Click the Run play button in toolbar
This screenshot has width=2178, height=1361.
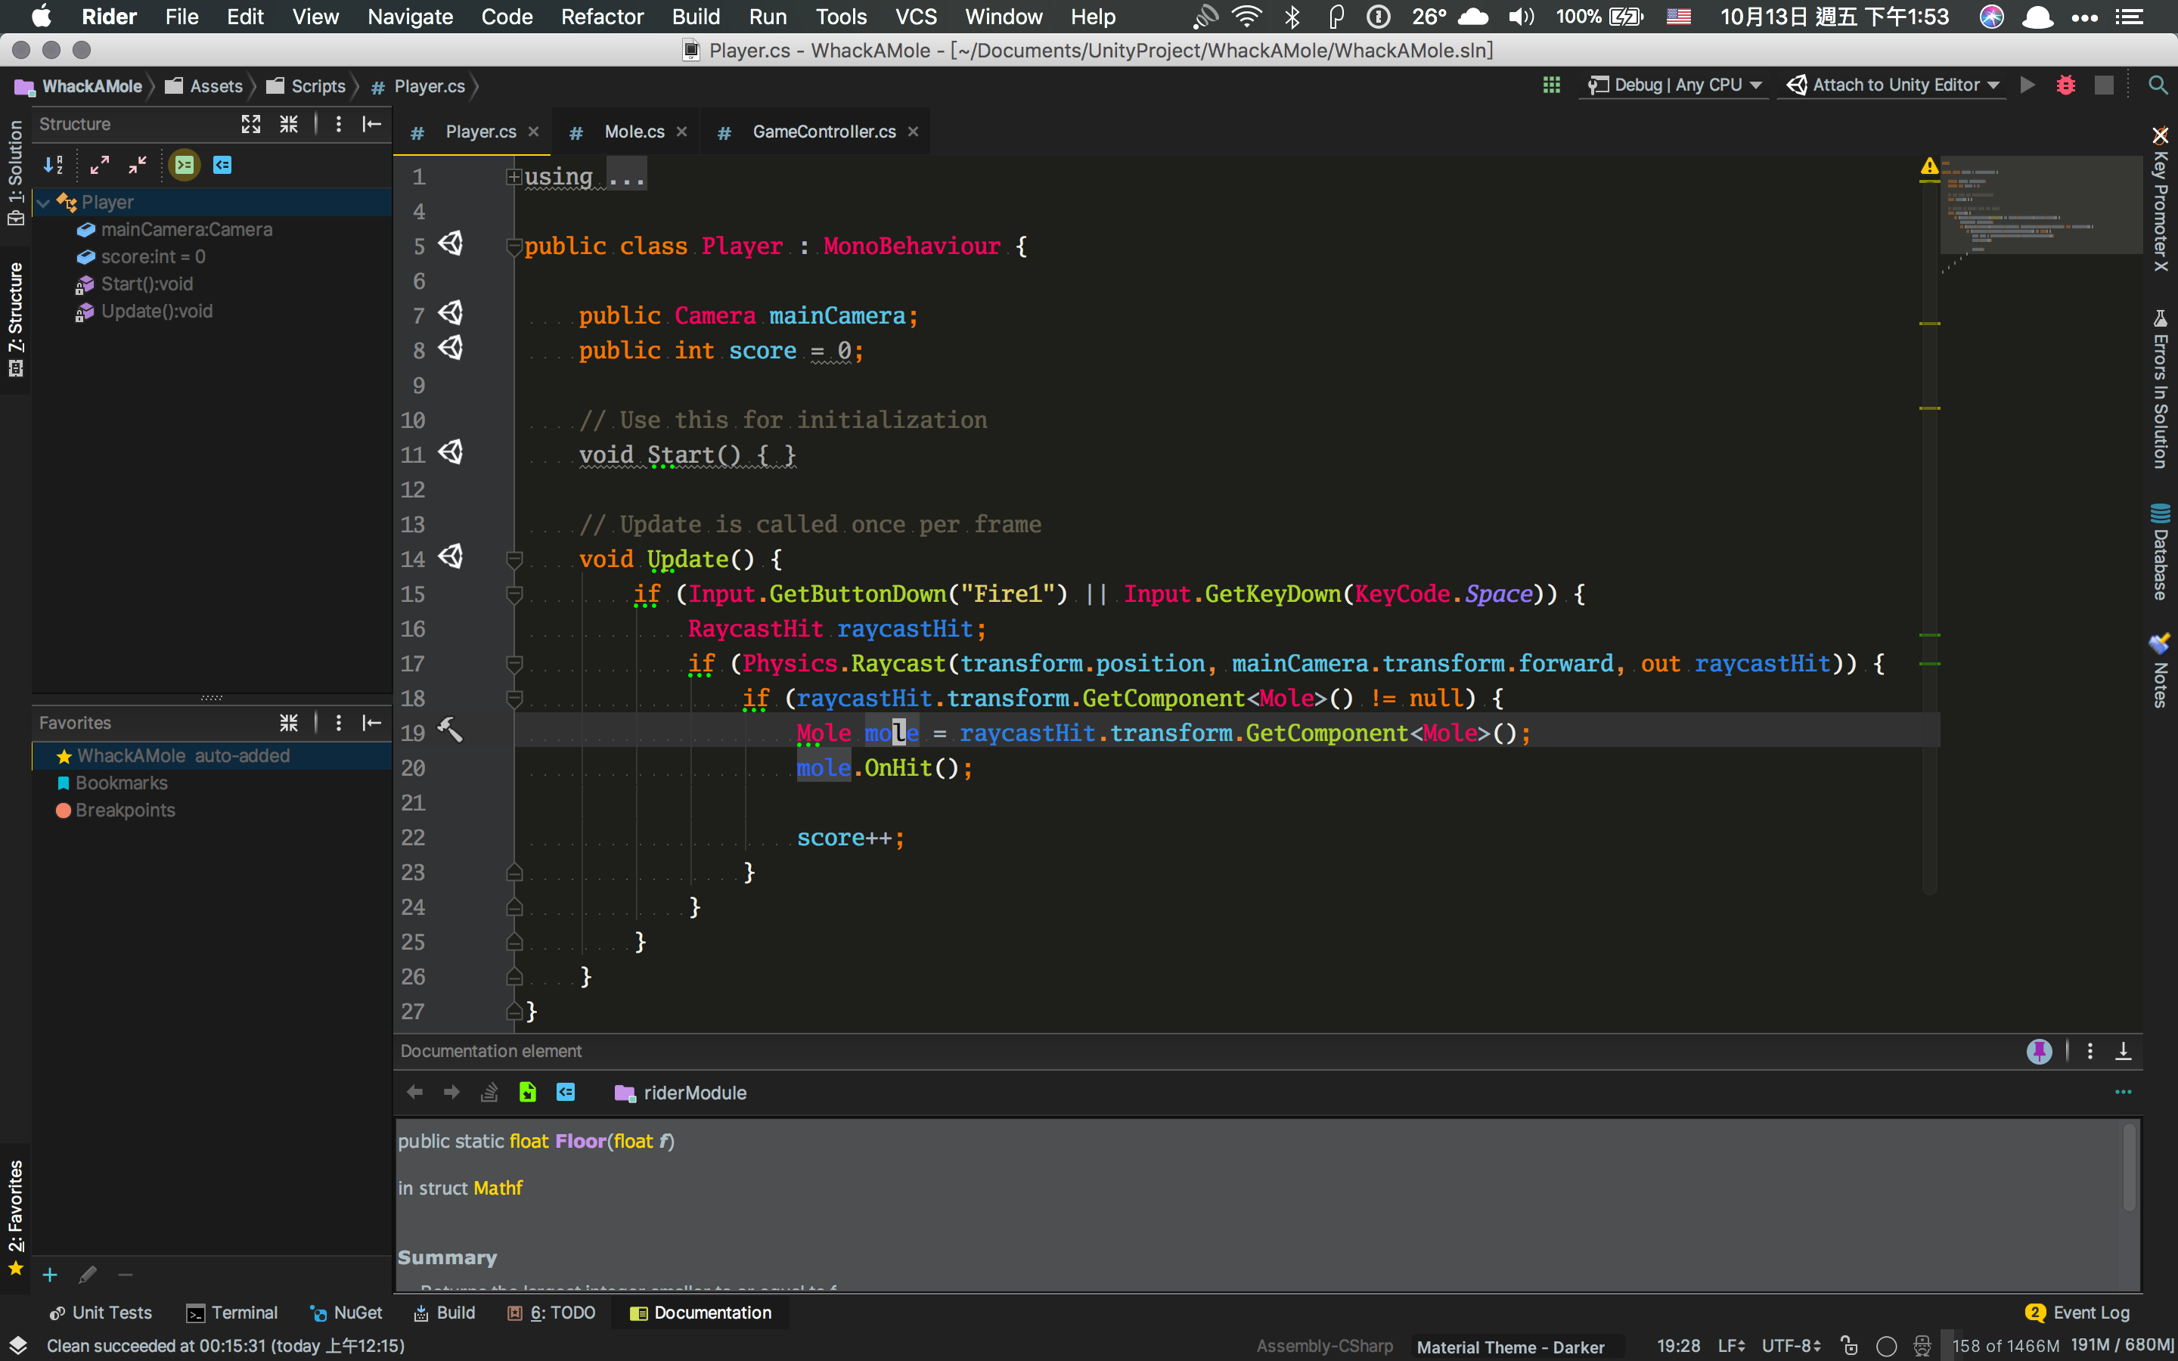point(2028,85)
